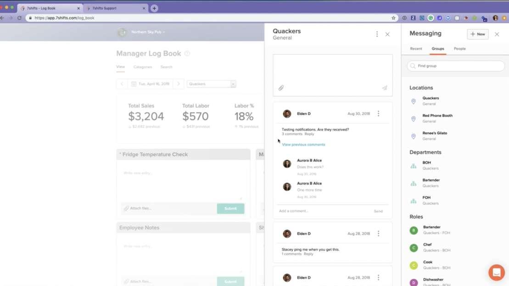
Task: Open the Red Phone Booth General group
Action: 437,118
